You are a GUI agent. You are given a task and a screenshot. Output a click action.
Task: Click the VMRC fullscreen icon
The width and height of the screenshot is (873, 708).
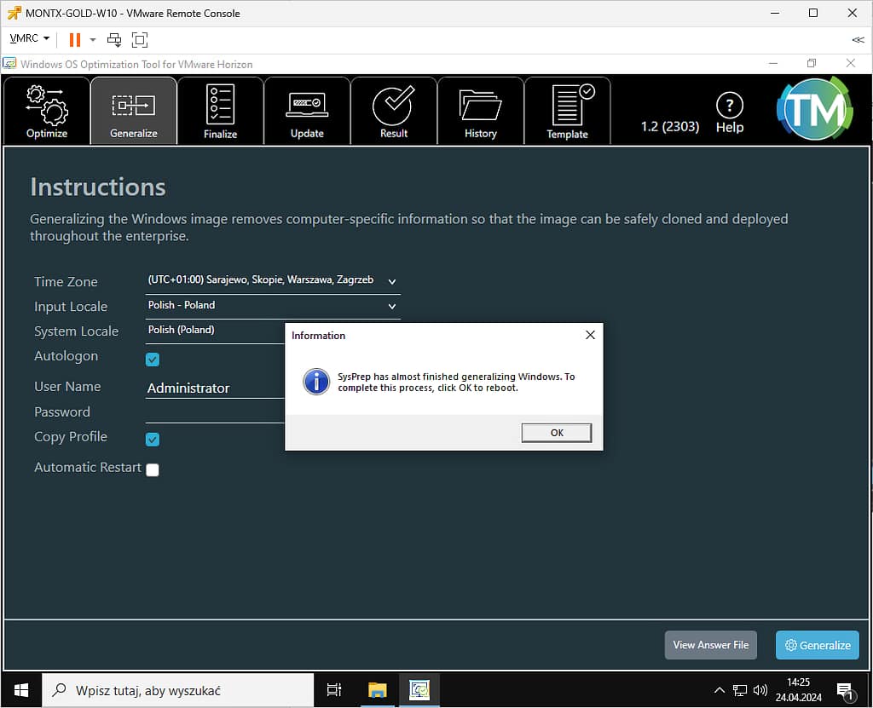[140, 39]
